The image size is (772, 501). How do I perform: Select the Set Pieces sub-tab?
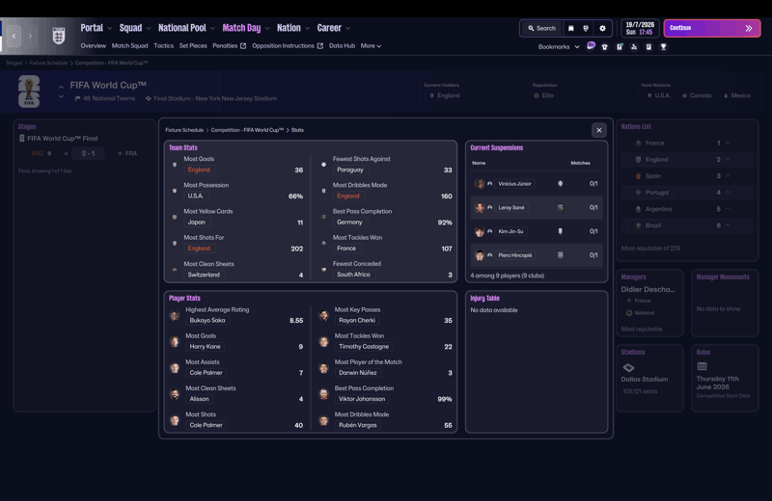(x=193, y=45)
